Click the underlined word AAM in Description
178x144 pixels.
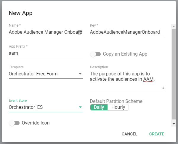tap(148, 79)
